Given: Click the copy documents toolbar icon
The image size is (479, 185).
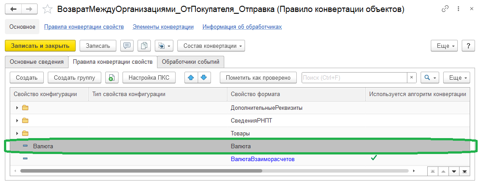Looking at the screenshot, I should (144, 46).
